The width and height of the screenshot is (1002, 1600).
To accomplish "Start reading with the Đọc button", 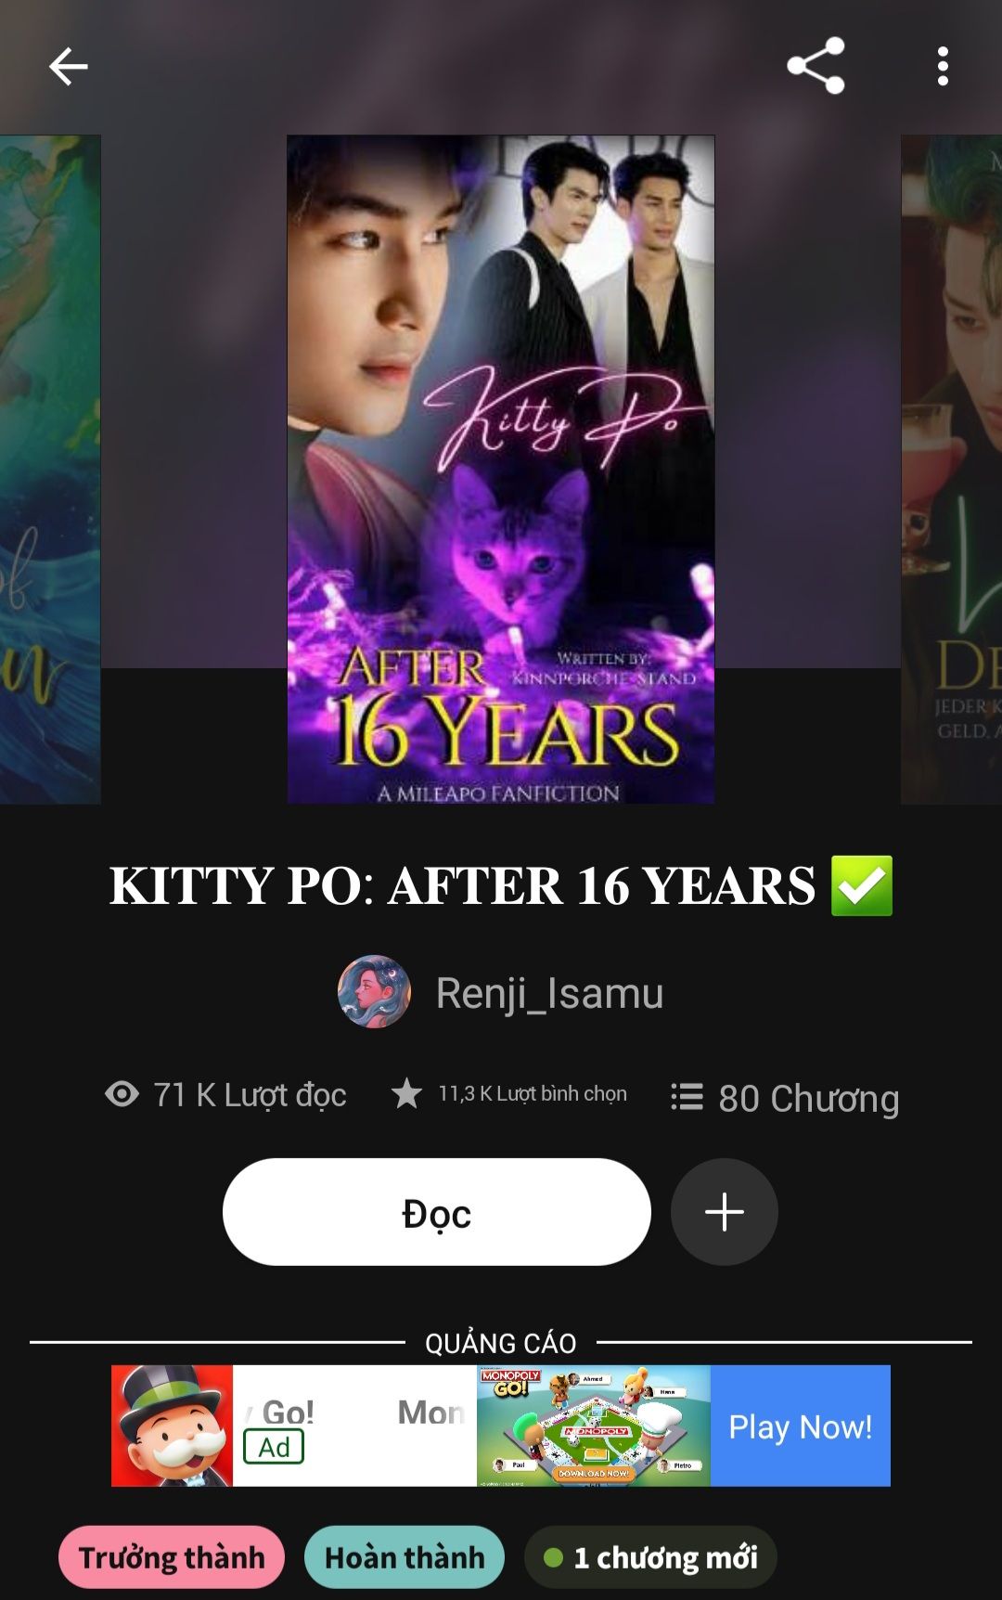I will coord(437,1212).
